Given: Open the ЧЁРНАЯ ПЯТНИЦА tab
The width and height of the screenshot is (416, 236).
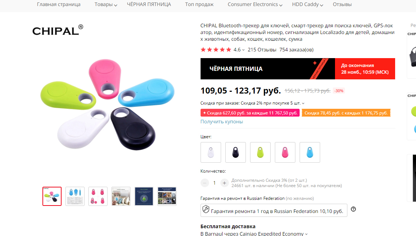Looking at the screenshot, I should click(x=149, y=5).
